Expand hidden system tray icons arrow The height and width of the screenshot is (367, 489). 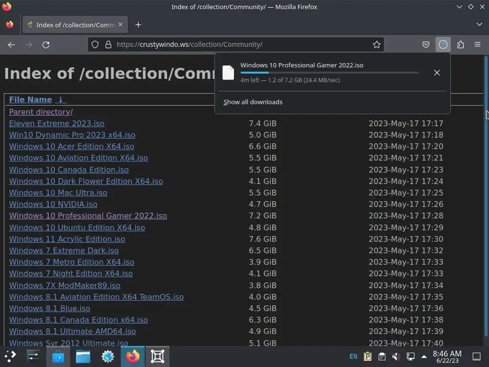pos(424,356)
